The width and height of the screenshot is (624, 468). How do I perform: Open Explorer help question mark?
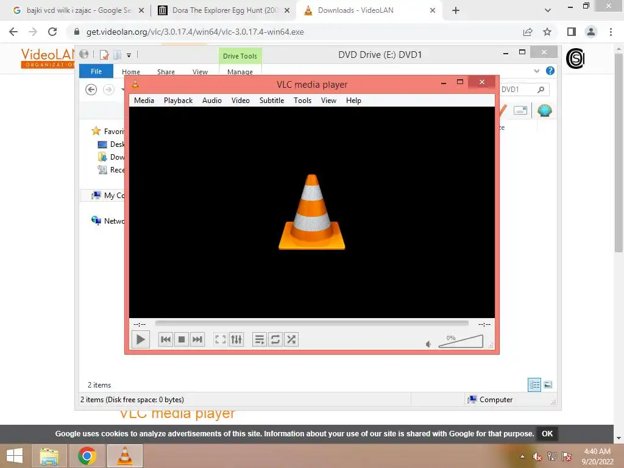click(550, 71)
